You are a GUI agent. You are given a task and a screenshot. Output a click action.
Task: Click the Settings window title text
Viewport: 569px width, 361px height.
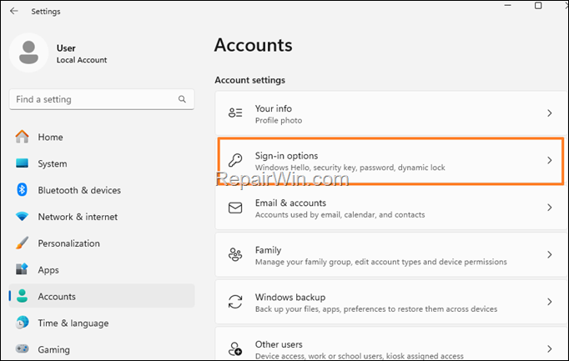click(46, 12)
